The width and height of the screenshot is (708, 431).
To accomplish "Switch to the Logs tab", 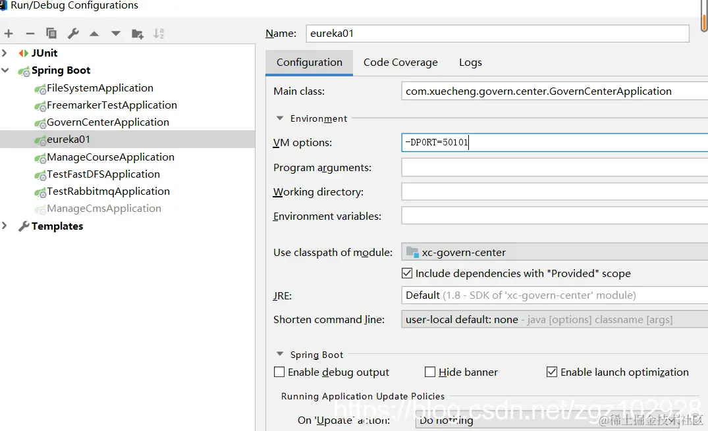I will point(470,63).
